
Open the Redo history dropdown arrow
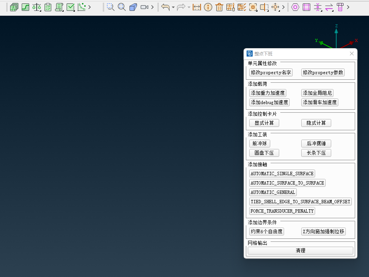click(x=189, y=7)
